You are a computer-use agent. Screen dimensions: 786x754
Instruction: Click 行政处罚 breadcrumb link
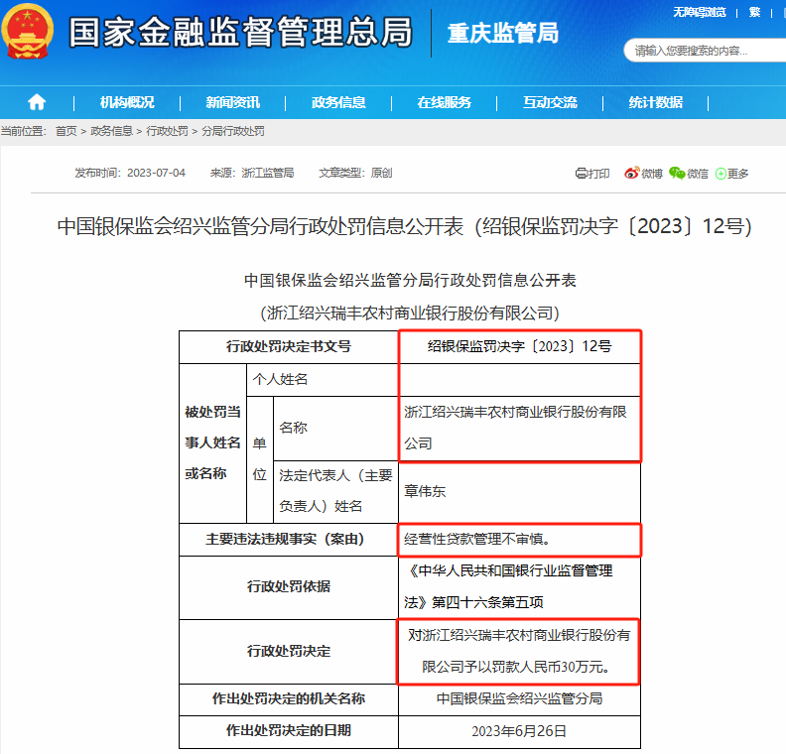pos(167,131)
